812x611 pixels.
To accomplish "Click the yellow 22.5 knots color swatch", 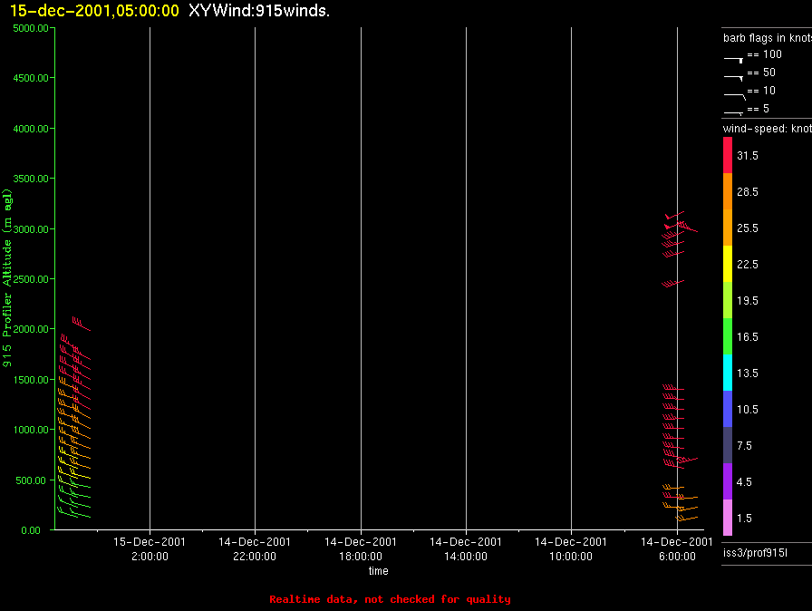I will [728, 264].
